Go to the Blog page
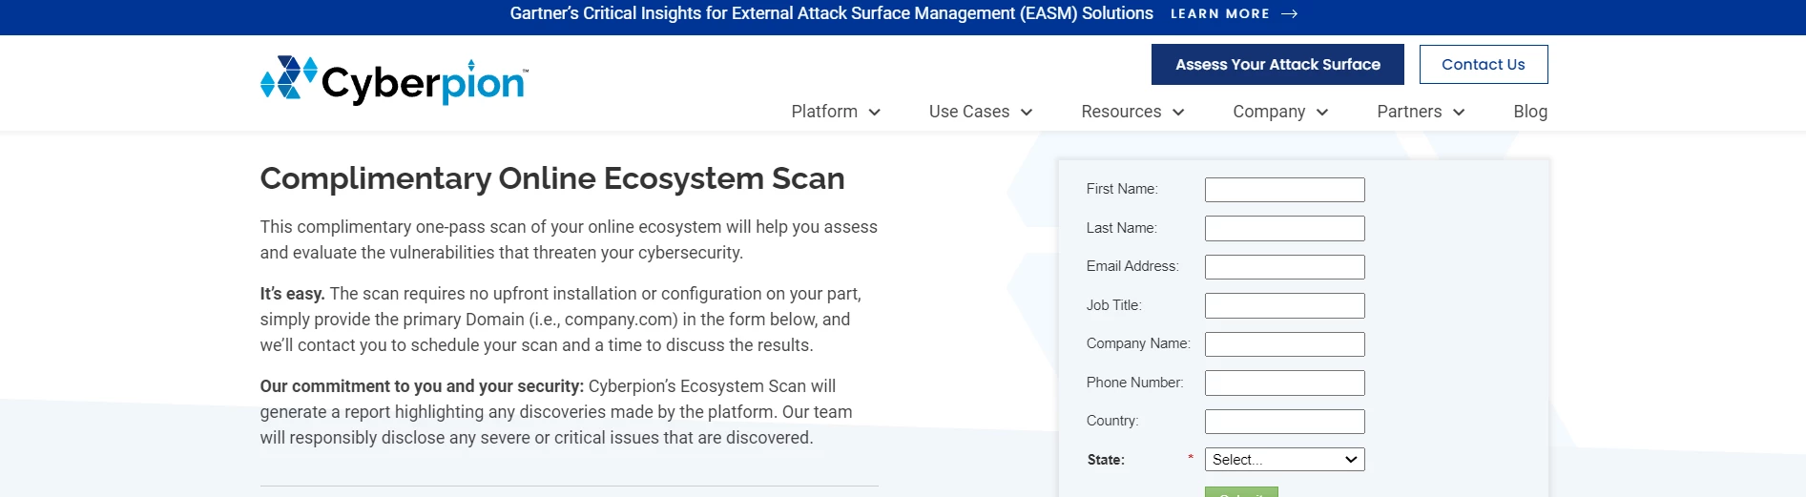1806x497 pixels. point(1530,112)
